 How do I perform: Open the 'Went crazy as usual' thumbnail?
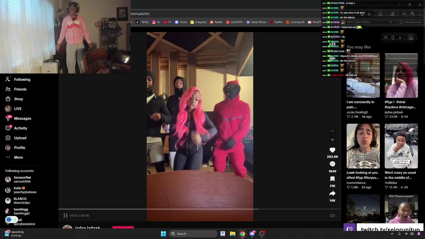[x=401, y=146]
